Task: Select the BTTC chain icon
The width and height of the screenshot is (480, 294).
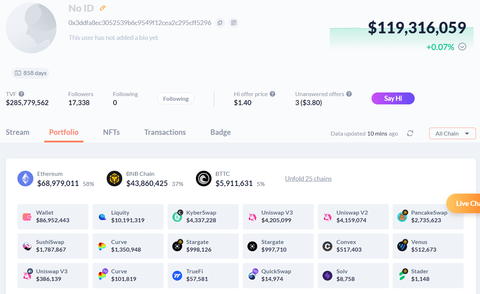Action: click(x=204, y=179)
